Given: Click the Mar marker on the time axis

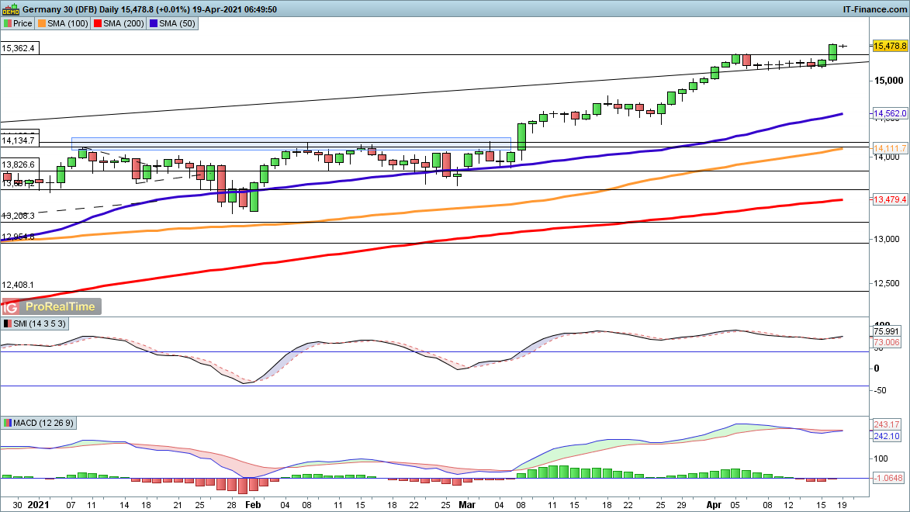Looking at the screenshot, I should (x=465, y=504).
